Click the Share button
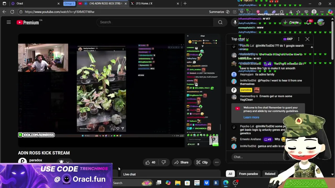The width and height of the screenshot is (335, 188). (x=181, y=162)
